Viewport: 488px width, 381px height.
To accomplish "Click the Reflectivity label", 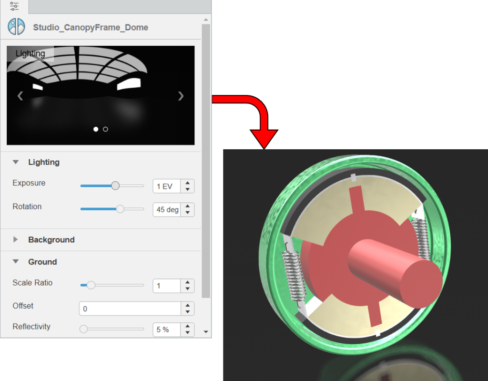I will tap(31, 327).
